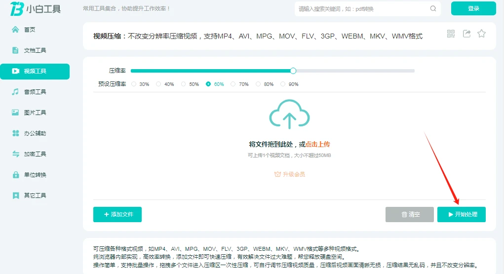504x274 pixels.
Task: Click the 登录 login button
Action: 473,8
